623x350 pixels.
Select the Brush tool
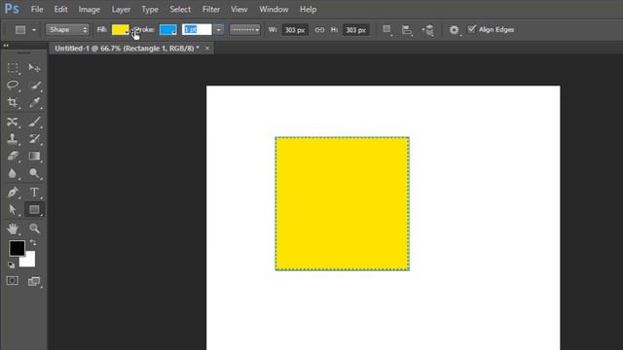(x=35, y=122)
